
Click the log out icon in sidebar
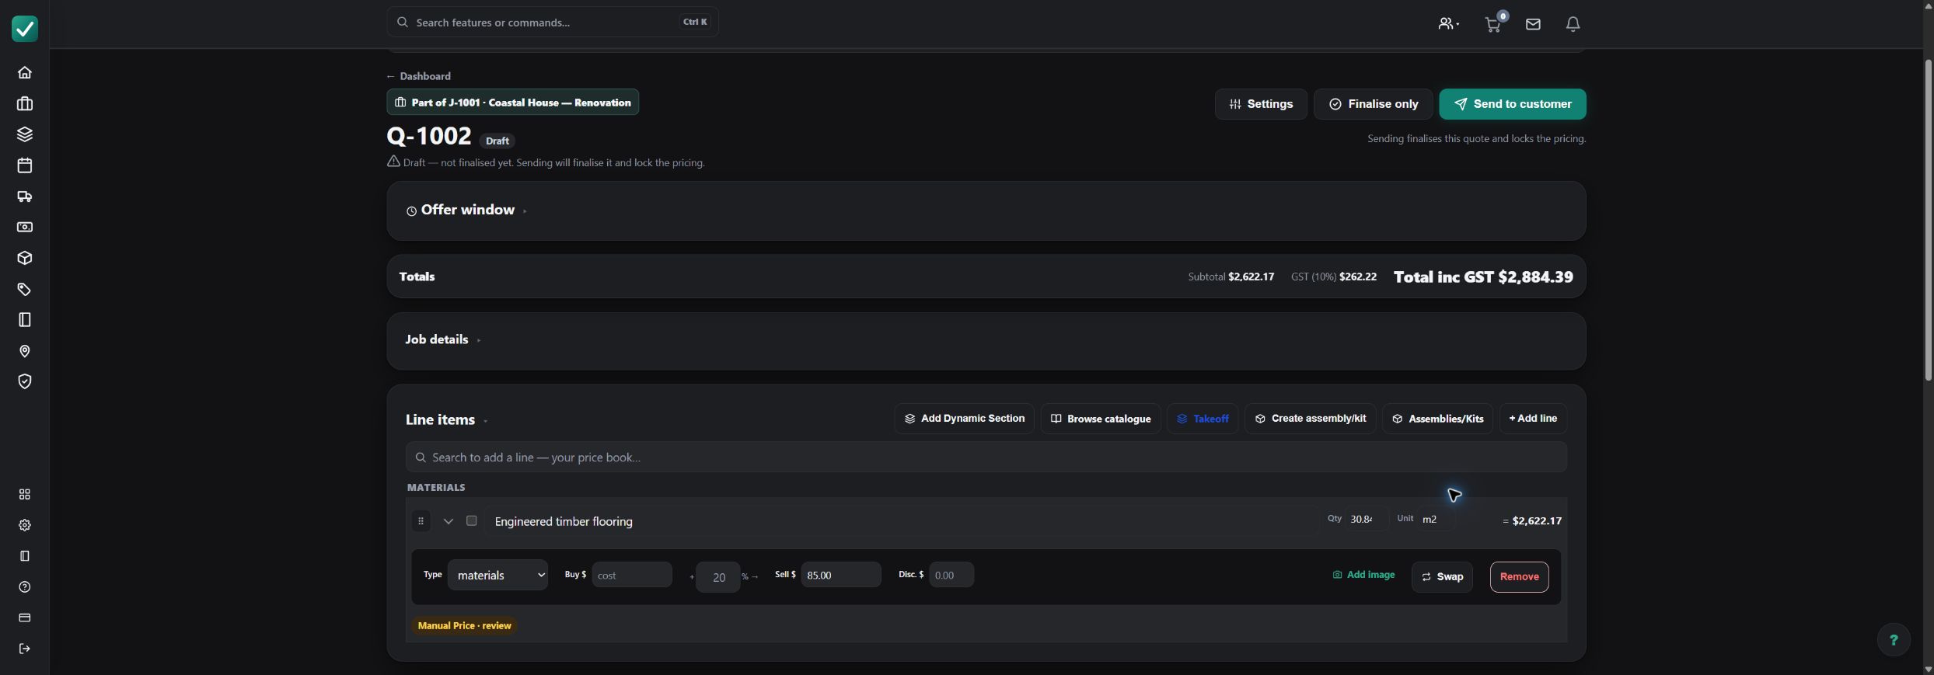[25, 649]
